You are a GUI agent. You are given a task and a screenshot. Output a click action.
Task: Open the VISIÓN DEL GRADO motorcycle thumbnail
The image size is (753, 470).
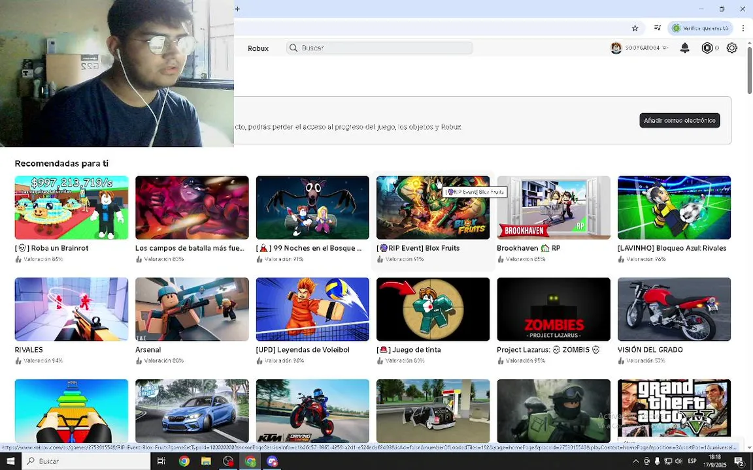click(675, 309)
